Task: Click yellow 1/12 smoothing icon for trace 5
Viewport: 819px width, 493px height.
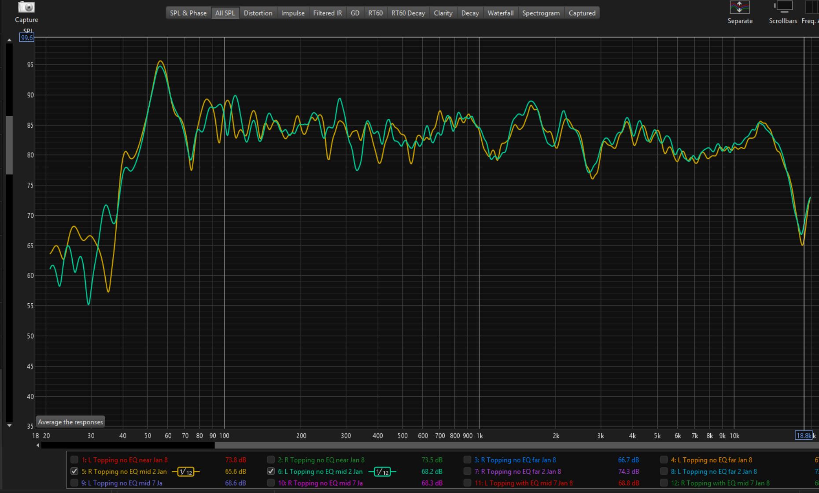Action: coord(185,472)
